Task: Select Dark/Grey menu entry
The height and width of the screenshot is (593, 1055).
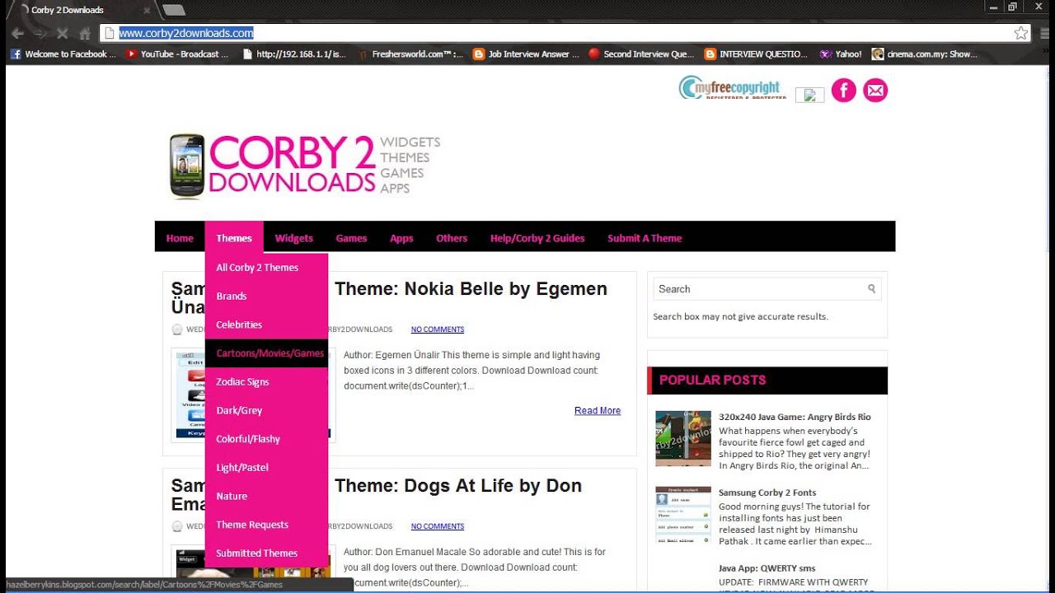Action: coord(266,410)
